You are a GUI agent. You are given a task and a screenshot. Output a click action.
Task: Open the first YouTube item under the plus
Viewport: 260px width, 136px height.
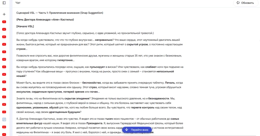click(x=4, y=22)
